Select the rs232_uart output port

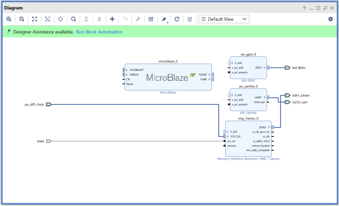[x=287, y=102]
